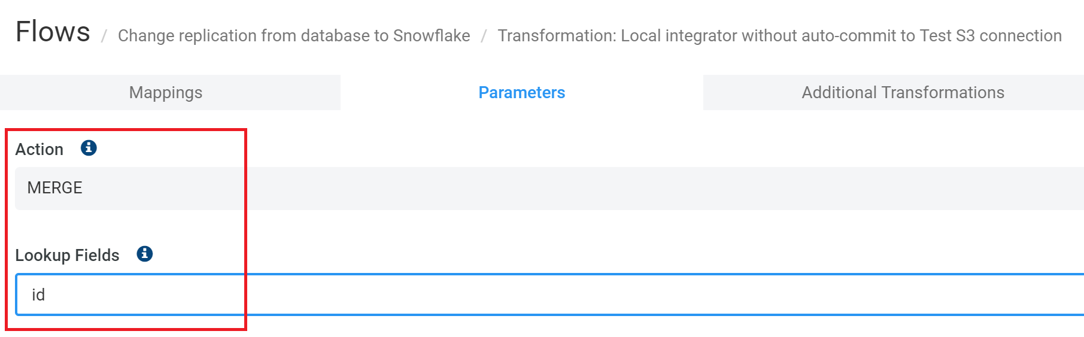Screen dimensions: 1084x337
Task: Select the Parameters tab
Action: pyautogui.click(x=521, y=93)
